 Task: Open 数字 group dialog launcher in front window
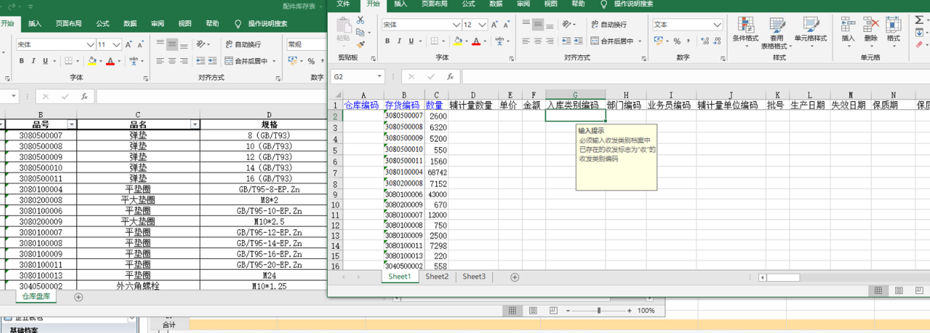pos(722,58)
